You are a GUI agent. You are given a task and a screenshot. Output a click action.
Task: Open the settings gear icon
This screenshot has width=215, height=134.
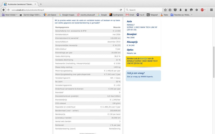197,10
